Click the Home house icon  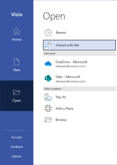pos(17,31)
